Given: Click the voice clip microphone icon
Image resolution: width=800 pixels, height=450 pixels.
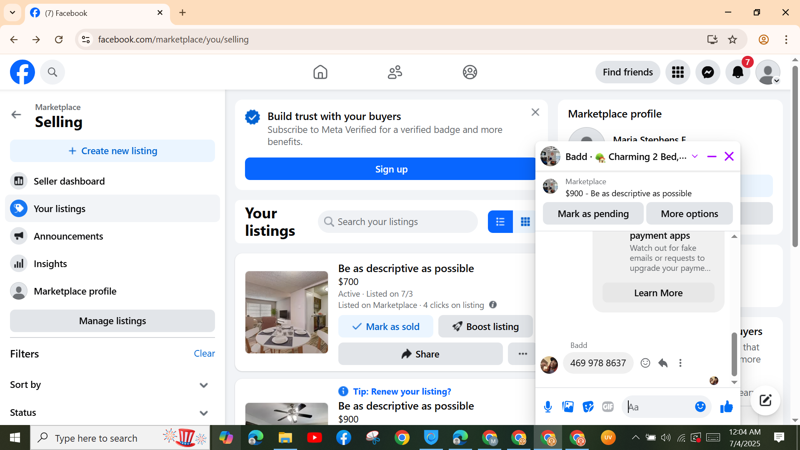Looking at the screenshot, I should [547, 407].
